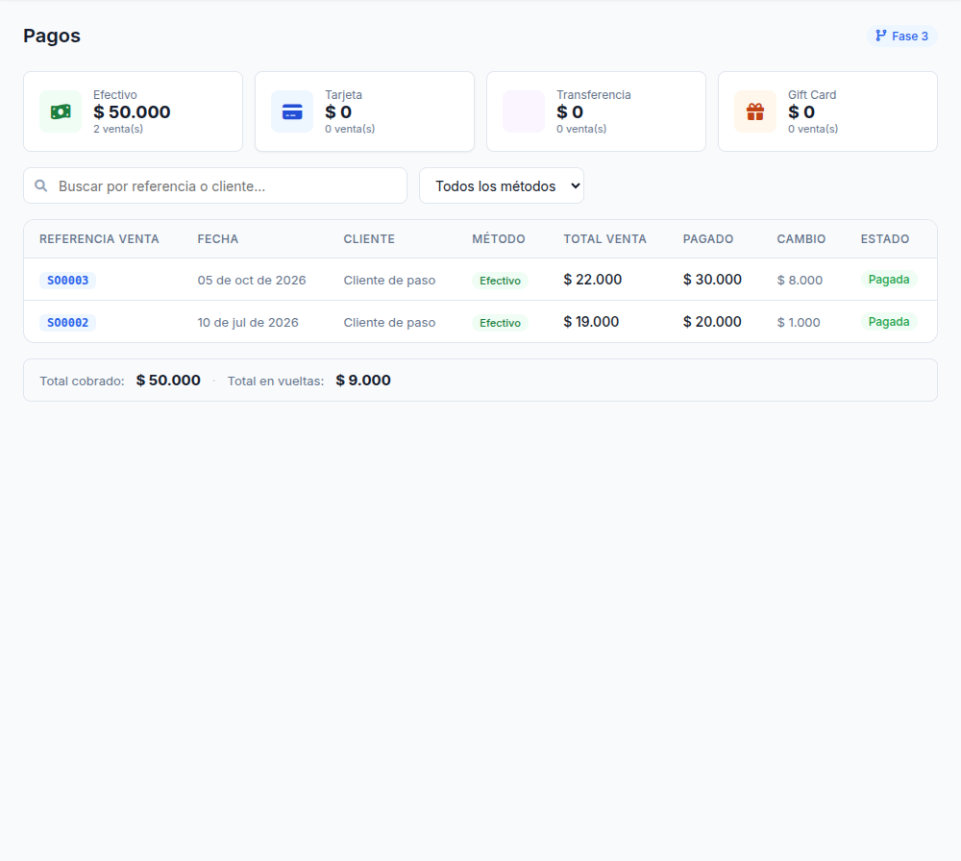The image size is (961, 861).
Task: Click the Efectivo card amount "$ 50.000"
Action: point(132,112)
